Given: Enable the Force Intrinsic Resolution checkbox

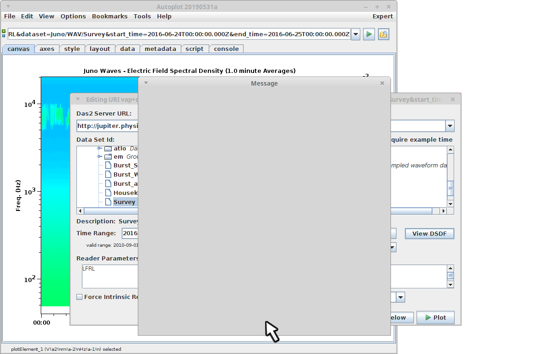Looking at the screenshot, I should click(80, 297).
